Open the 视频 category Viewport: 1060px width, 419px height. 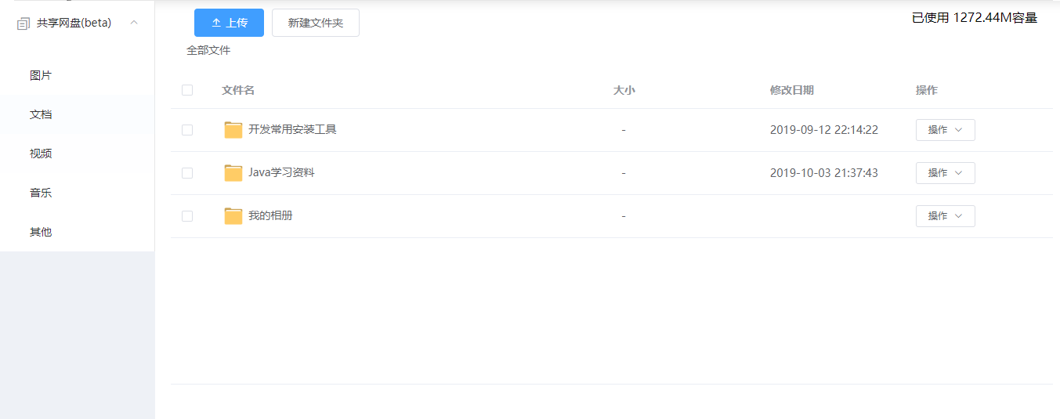[x=41, y=154]
